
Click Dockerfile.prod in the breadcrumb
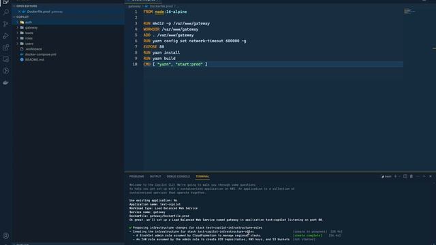161,6
